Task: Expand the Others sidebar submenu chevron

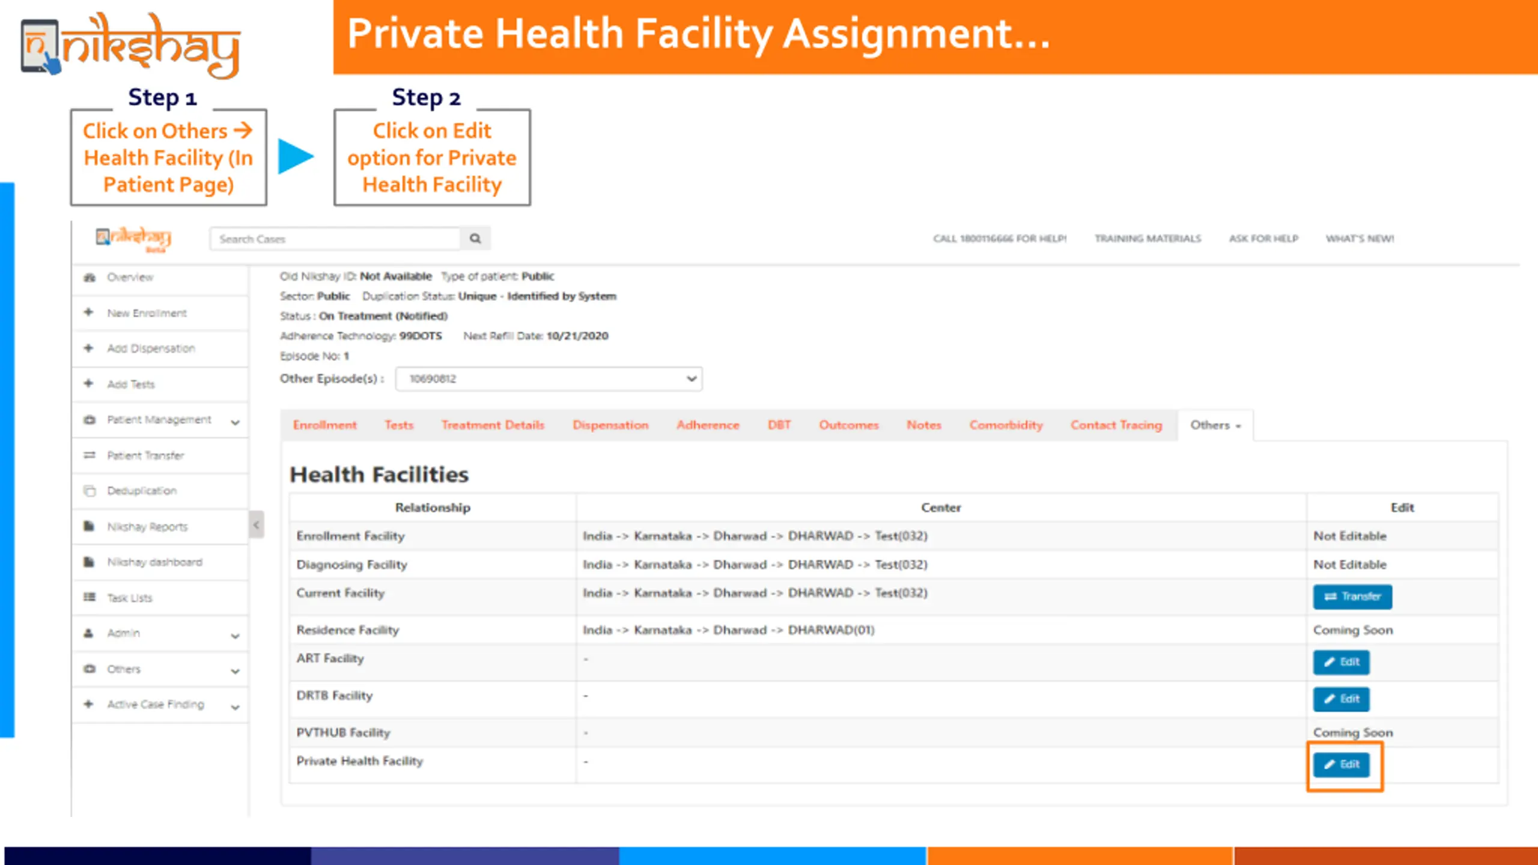Action: point(235,672)
